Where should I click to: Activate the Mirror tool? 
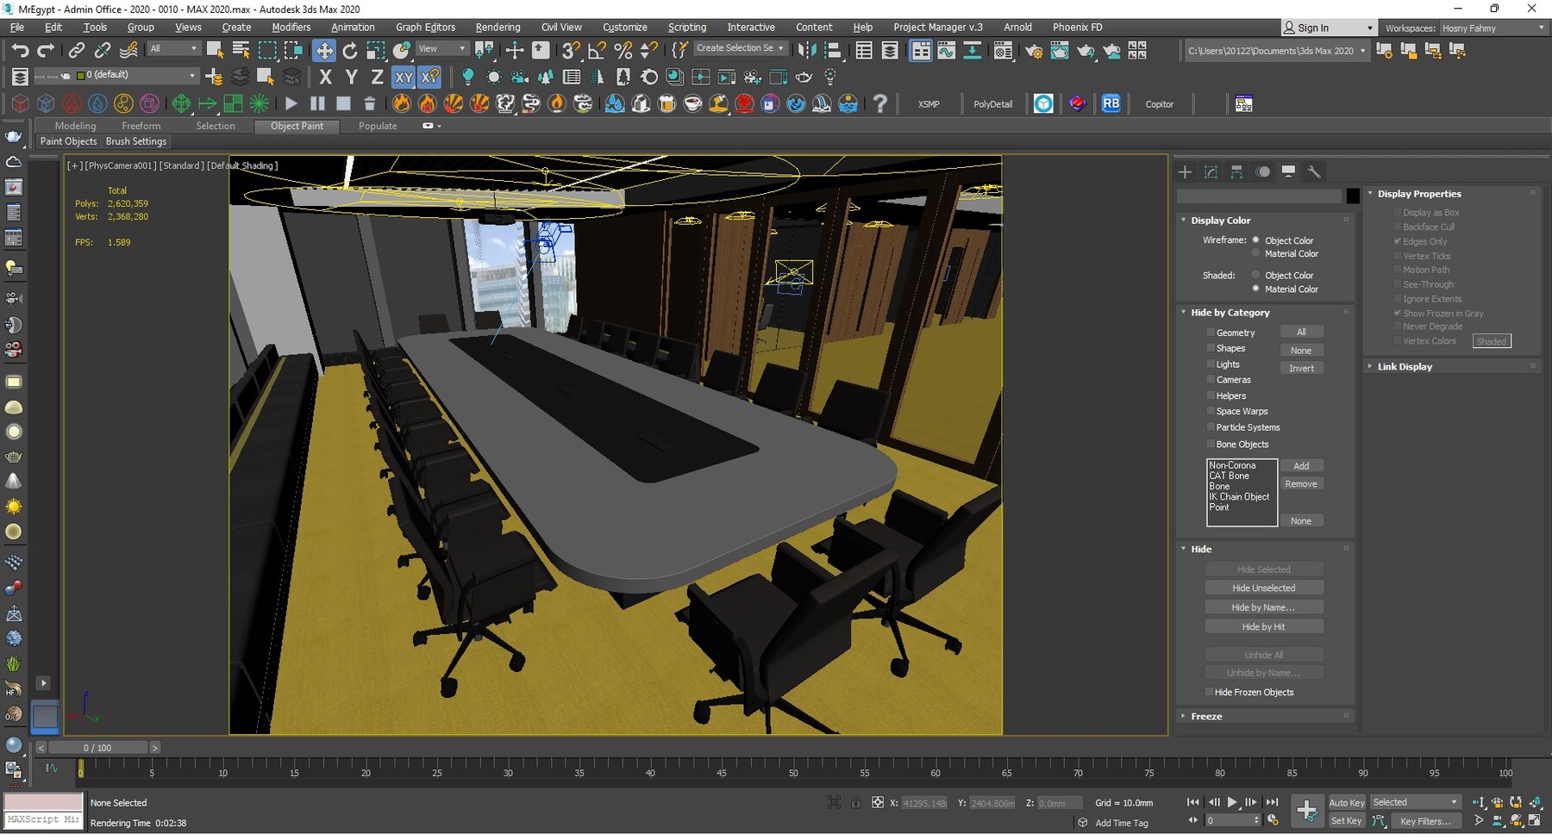(807, 50)
